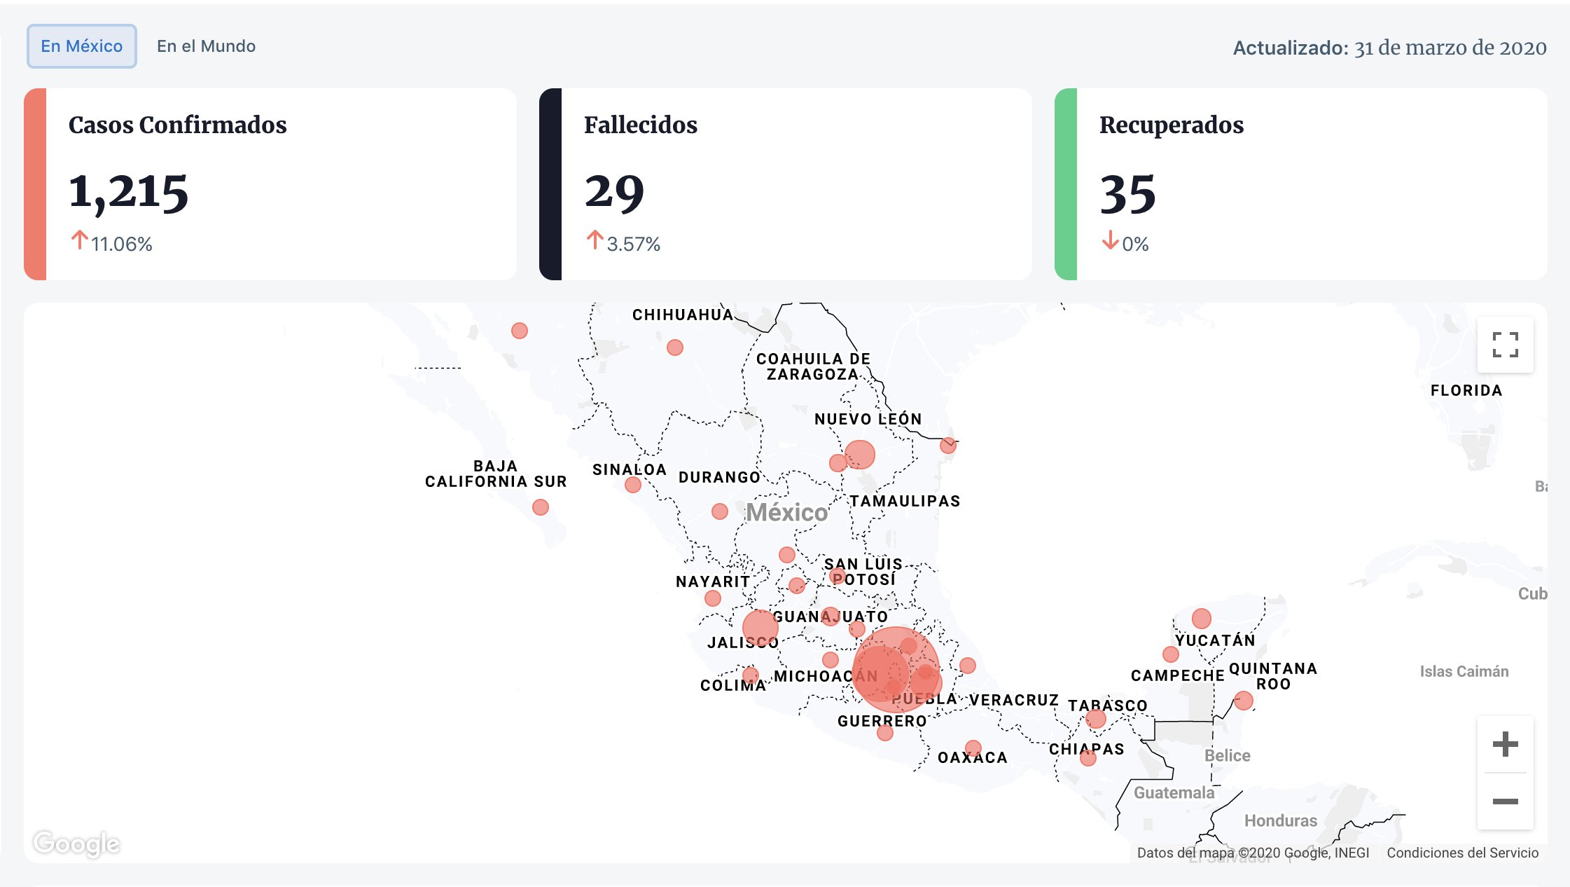Click the Oaxaca case bubble
1570x887 pixels.
point(973,748)
